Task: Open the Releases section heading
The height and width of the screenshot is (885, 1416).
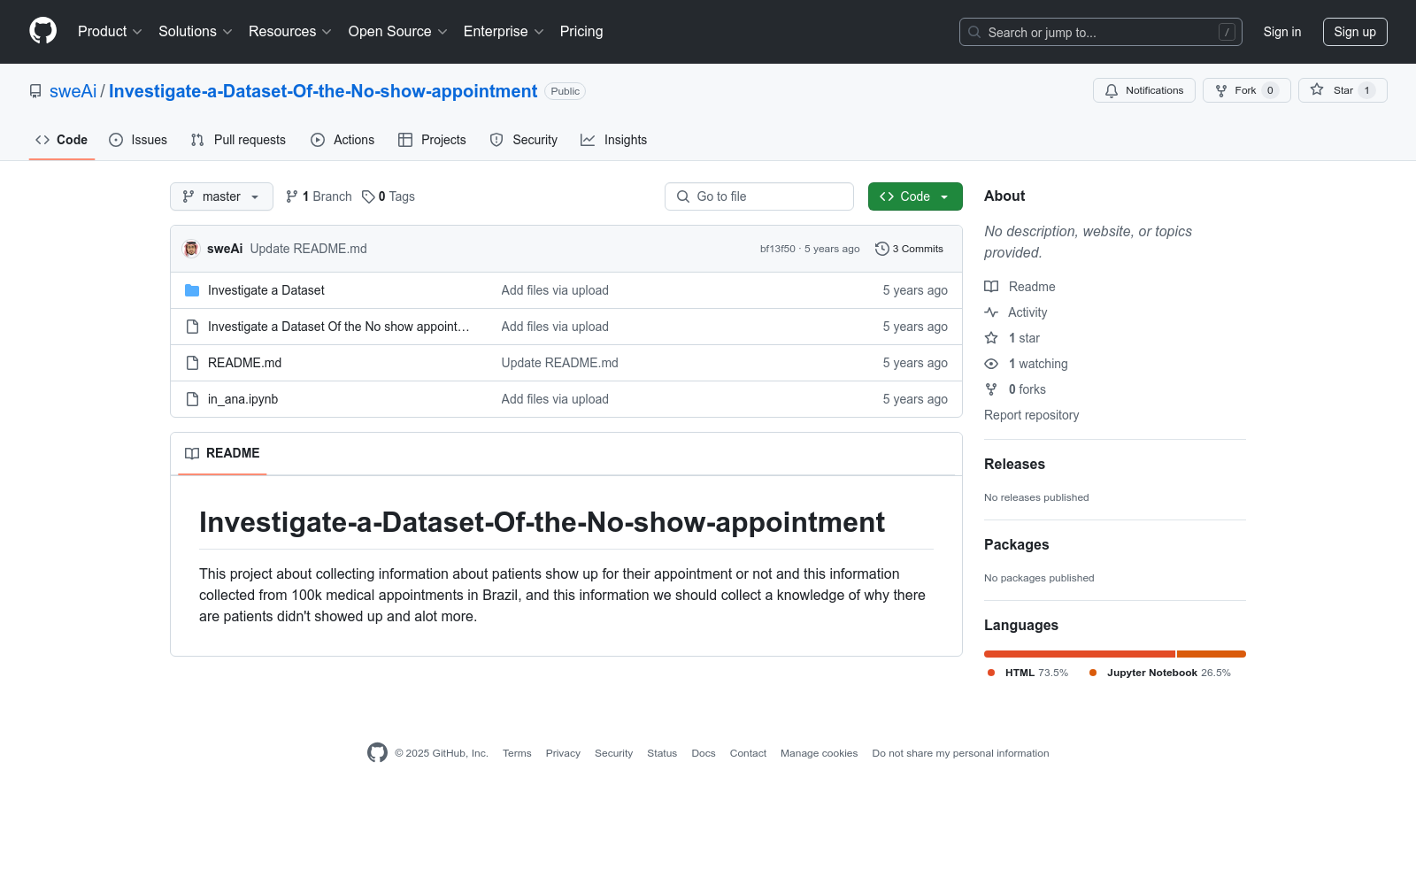Action: click(x=1014, y=465)
